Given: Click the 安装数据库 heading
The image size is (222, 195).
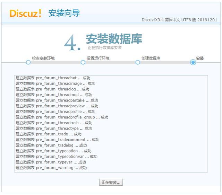Looking at the screenshot, I should tap(114, 39).
